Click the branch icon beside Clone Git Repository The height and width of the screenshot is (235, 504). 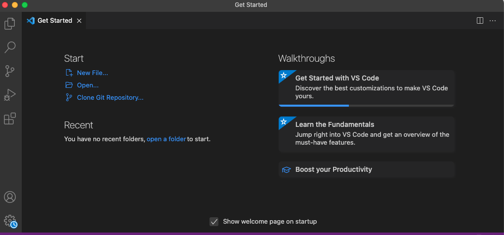[69, 98]
